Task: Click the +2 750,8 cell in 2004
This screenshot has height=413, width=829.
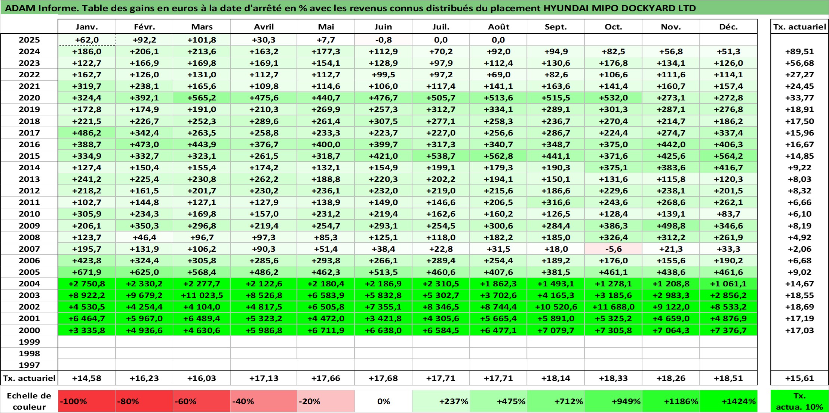Action: 87,284
